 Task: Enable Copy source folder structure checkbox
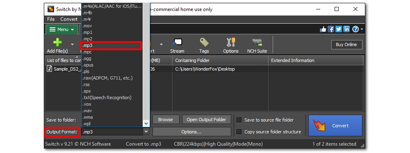pos(239,132)
